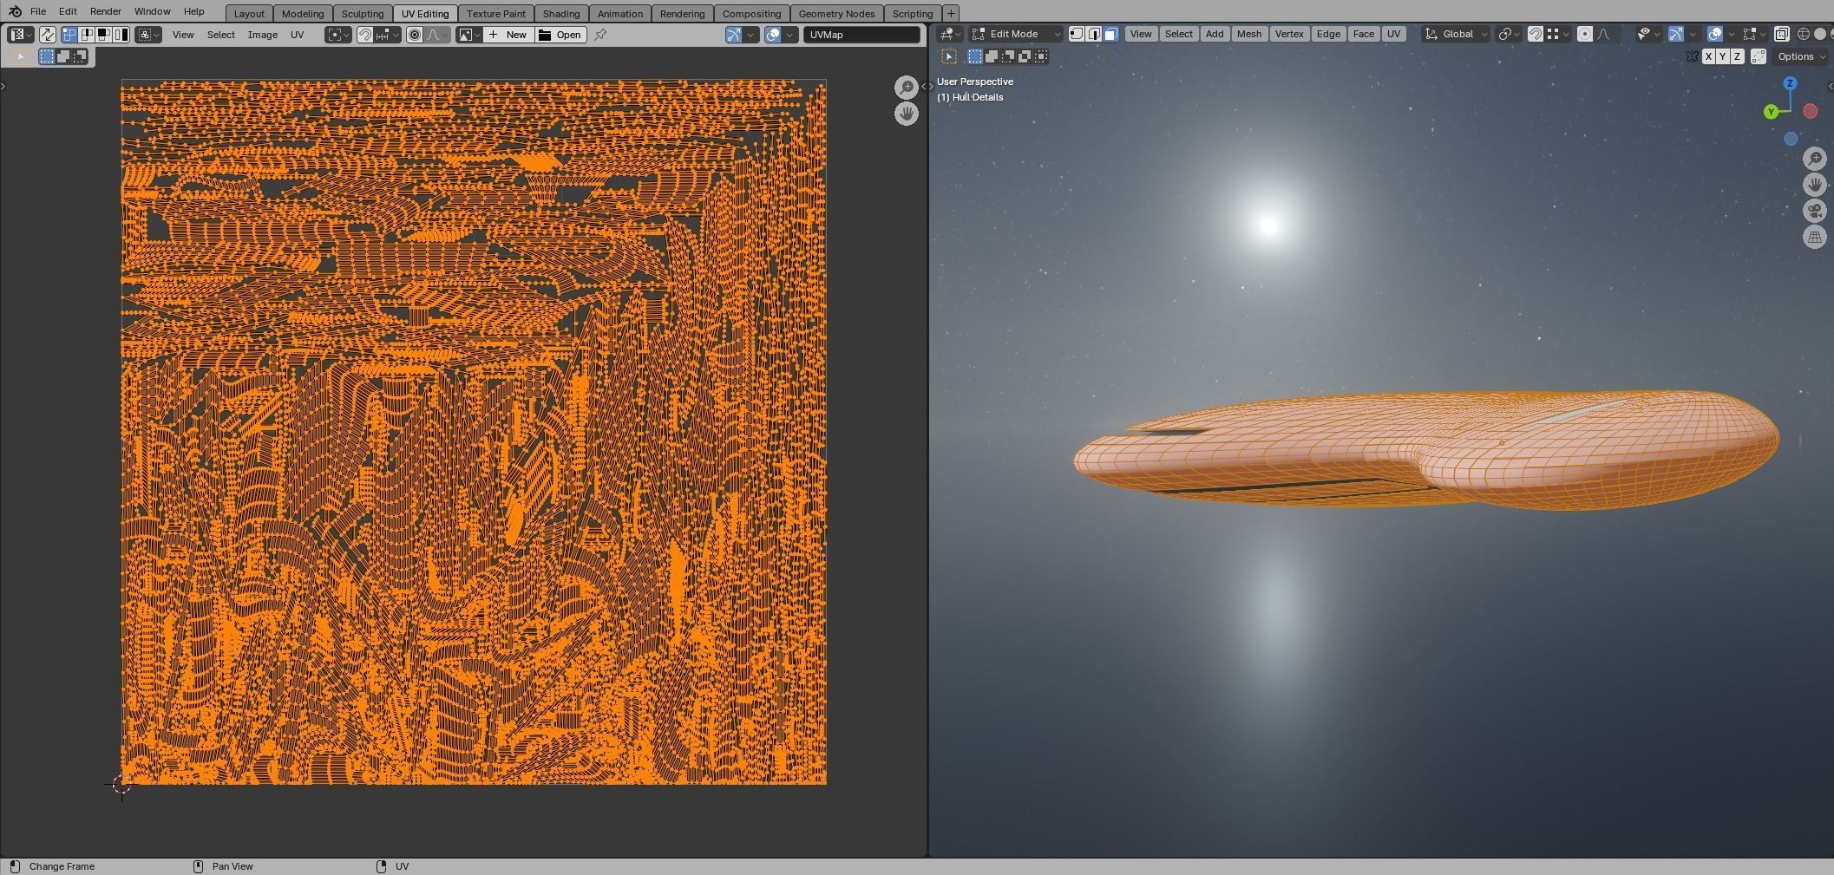Click the Blender logo icon
The height and width of the screenshot is (875, 1834).
click(15, 11)
